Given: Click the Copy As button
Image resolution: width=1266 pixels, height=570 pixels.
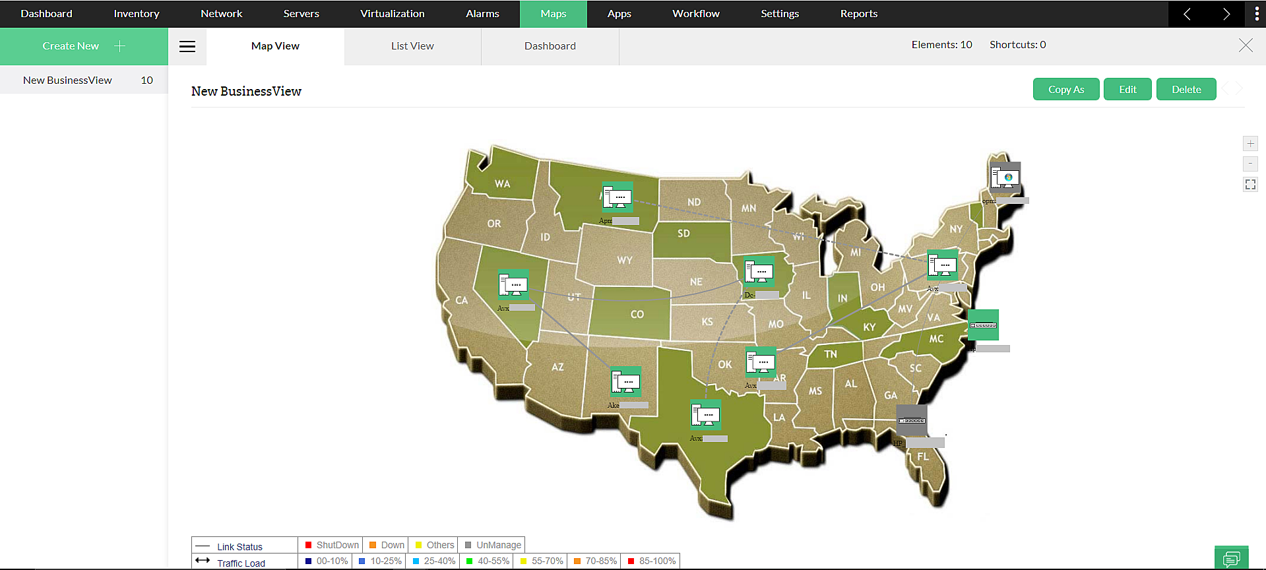Looking at the screenshot, I should 1065,90.
